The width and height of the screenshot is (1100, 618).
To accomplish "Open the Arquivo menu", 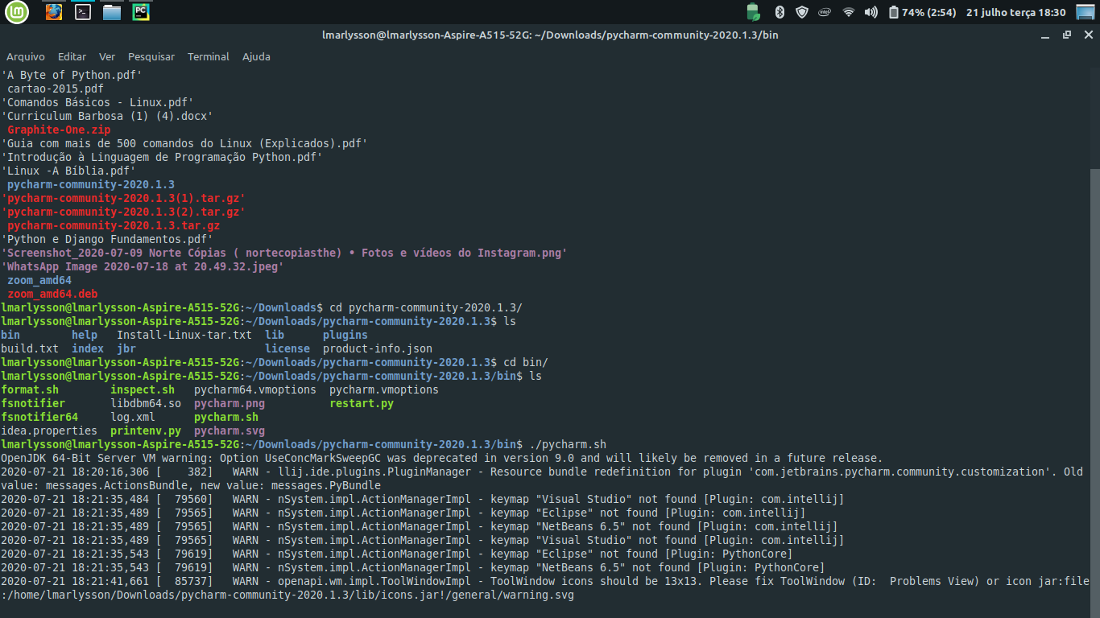I will (x=26, y=57).
